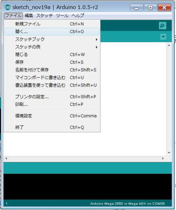Select 閉じる menu entry
Image resolution: width=176 pixels, height=210 pixels.
(52, 55)
